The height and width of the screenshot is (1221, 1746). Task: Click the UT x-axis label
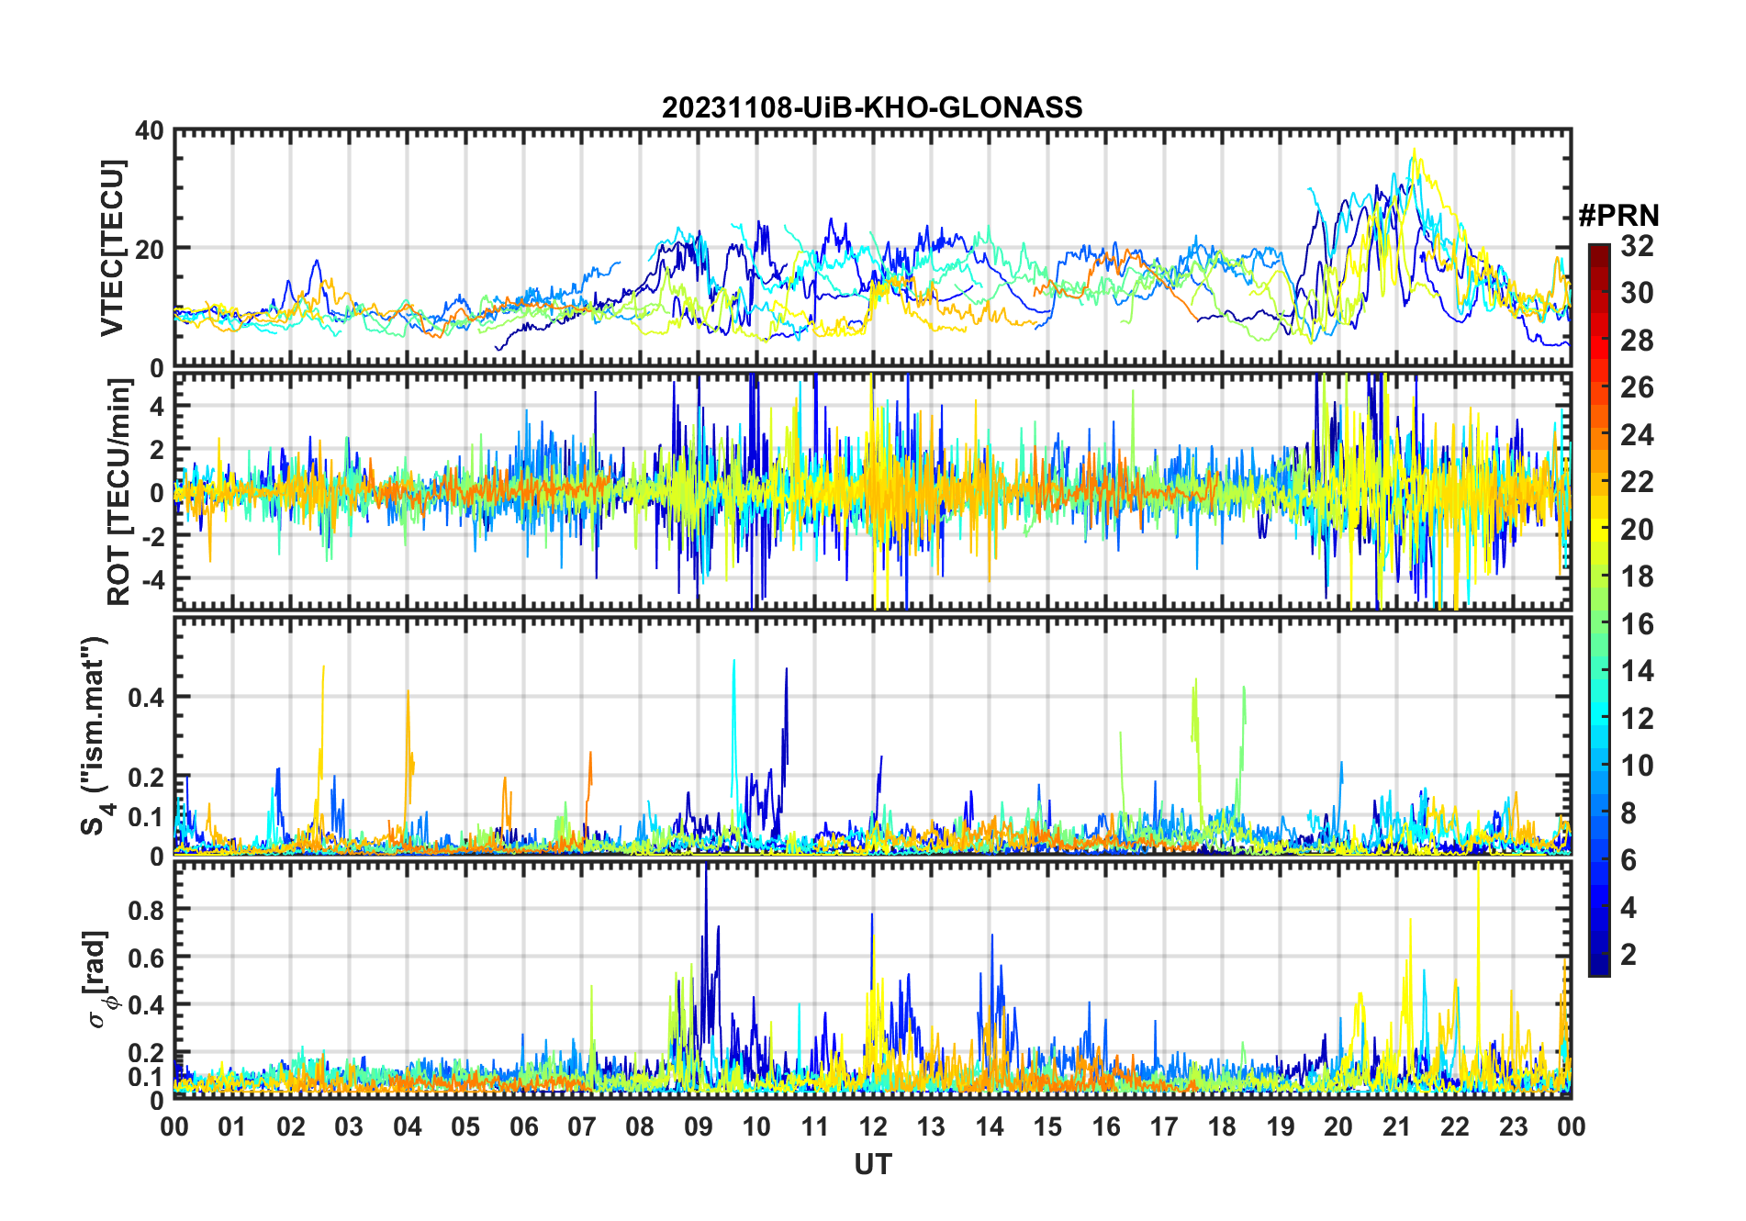point(872,1165)
